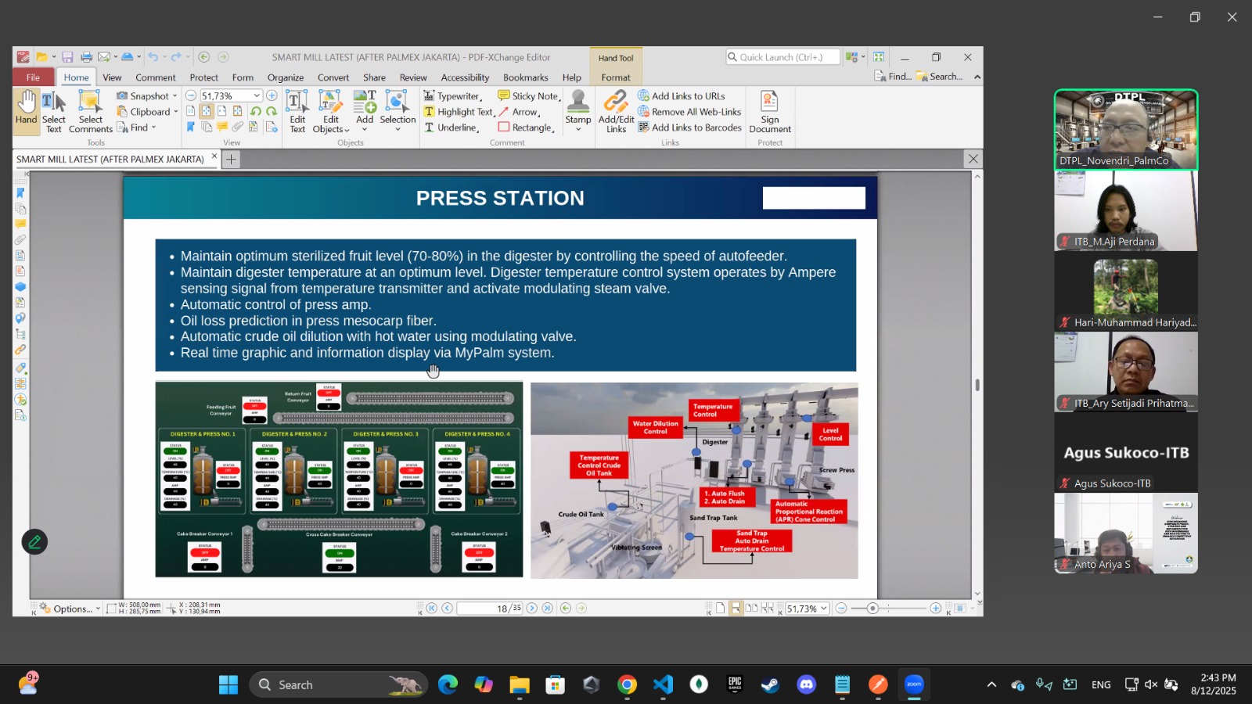This screenshot has height=704, width=1252.
Task: Toggle Actual Size view button in ribbon
Action: (x=190, y=111)
